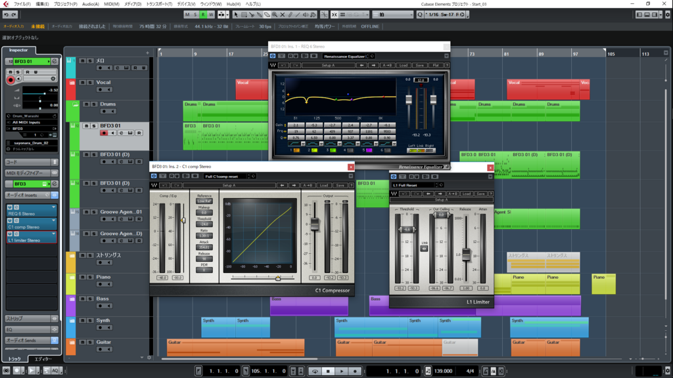673x378 pixels.
Task: Open Edit Instrument icon beside green BFD3 section
Action: click(x=55, y=184)
